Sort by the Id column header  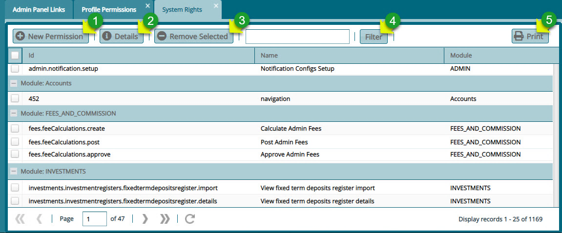click(x=138, y=56)
